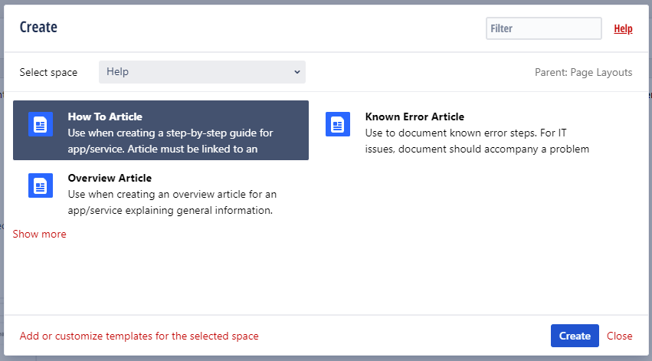Viewport: 652px width, 361px height.
Task: Click the Parent: Page Layouts text
Action: 583,72
